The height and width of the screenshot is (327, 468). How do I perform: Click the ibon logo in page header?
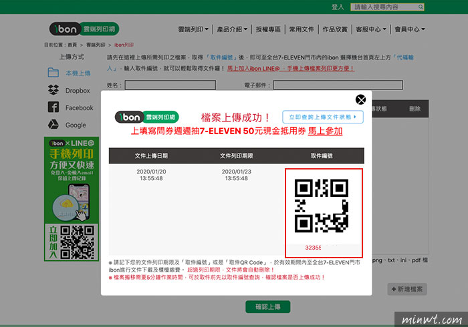click(84, 29)
